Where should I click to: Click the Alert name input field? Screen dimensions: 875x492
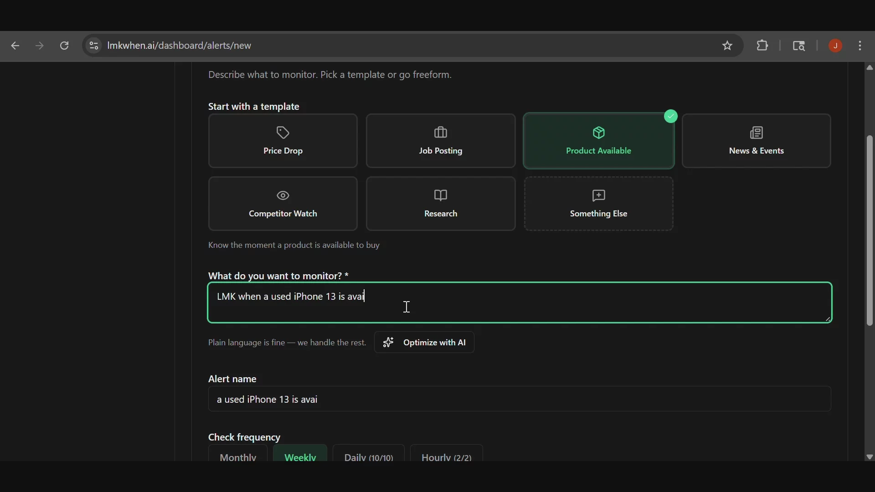(520, 400)
